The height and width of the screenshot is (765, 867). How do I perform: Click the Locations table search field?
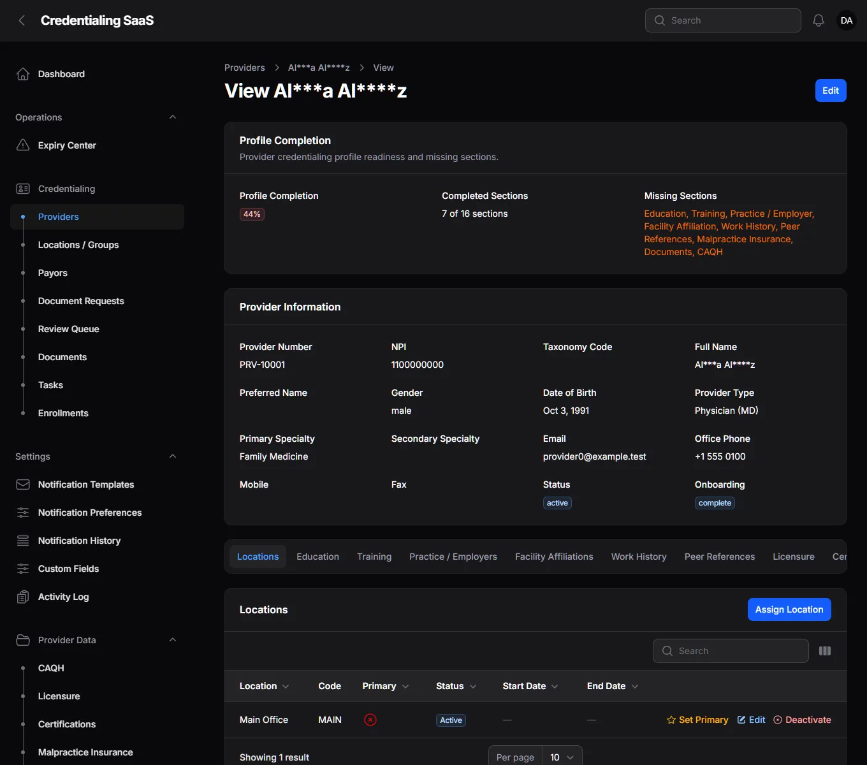tap(731, 651)
